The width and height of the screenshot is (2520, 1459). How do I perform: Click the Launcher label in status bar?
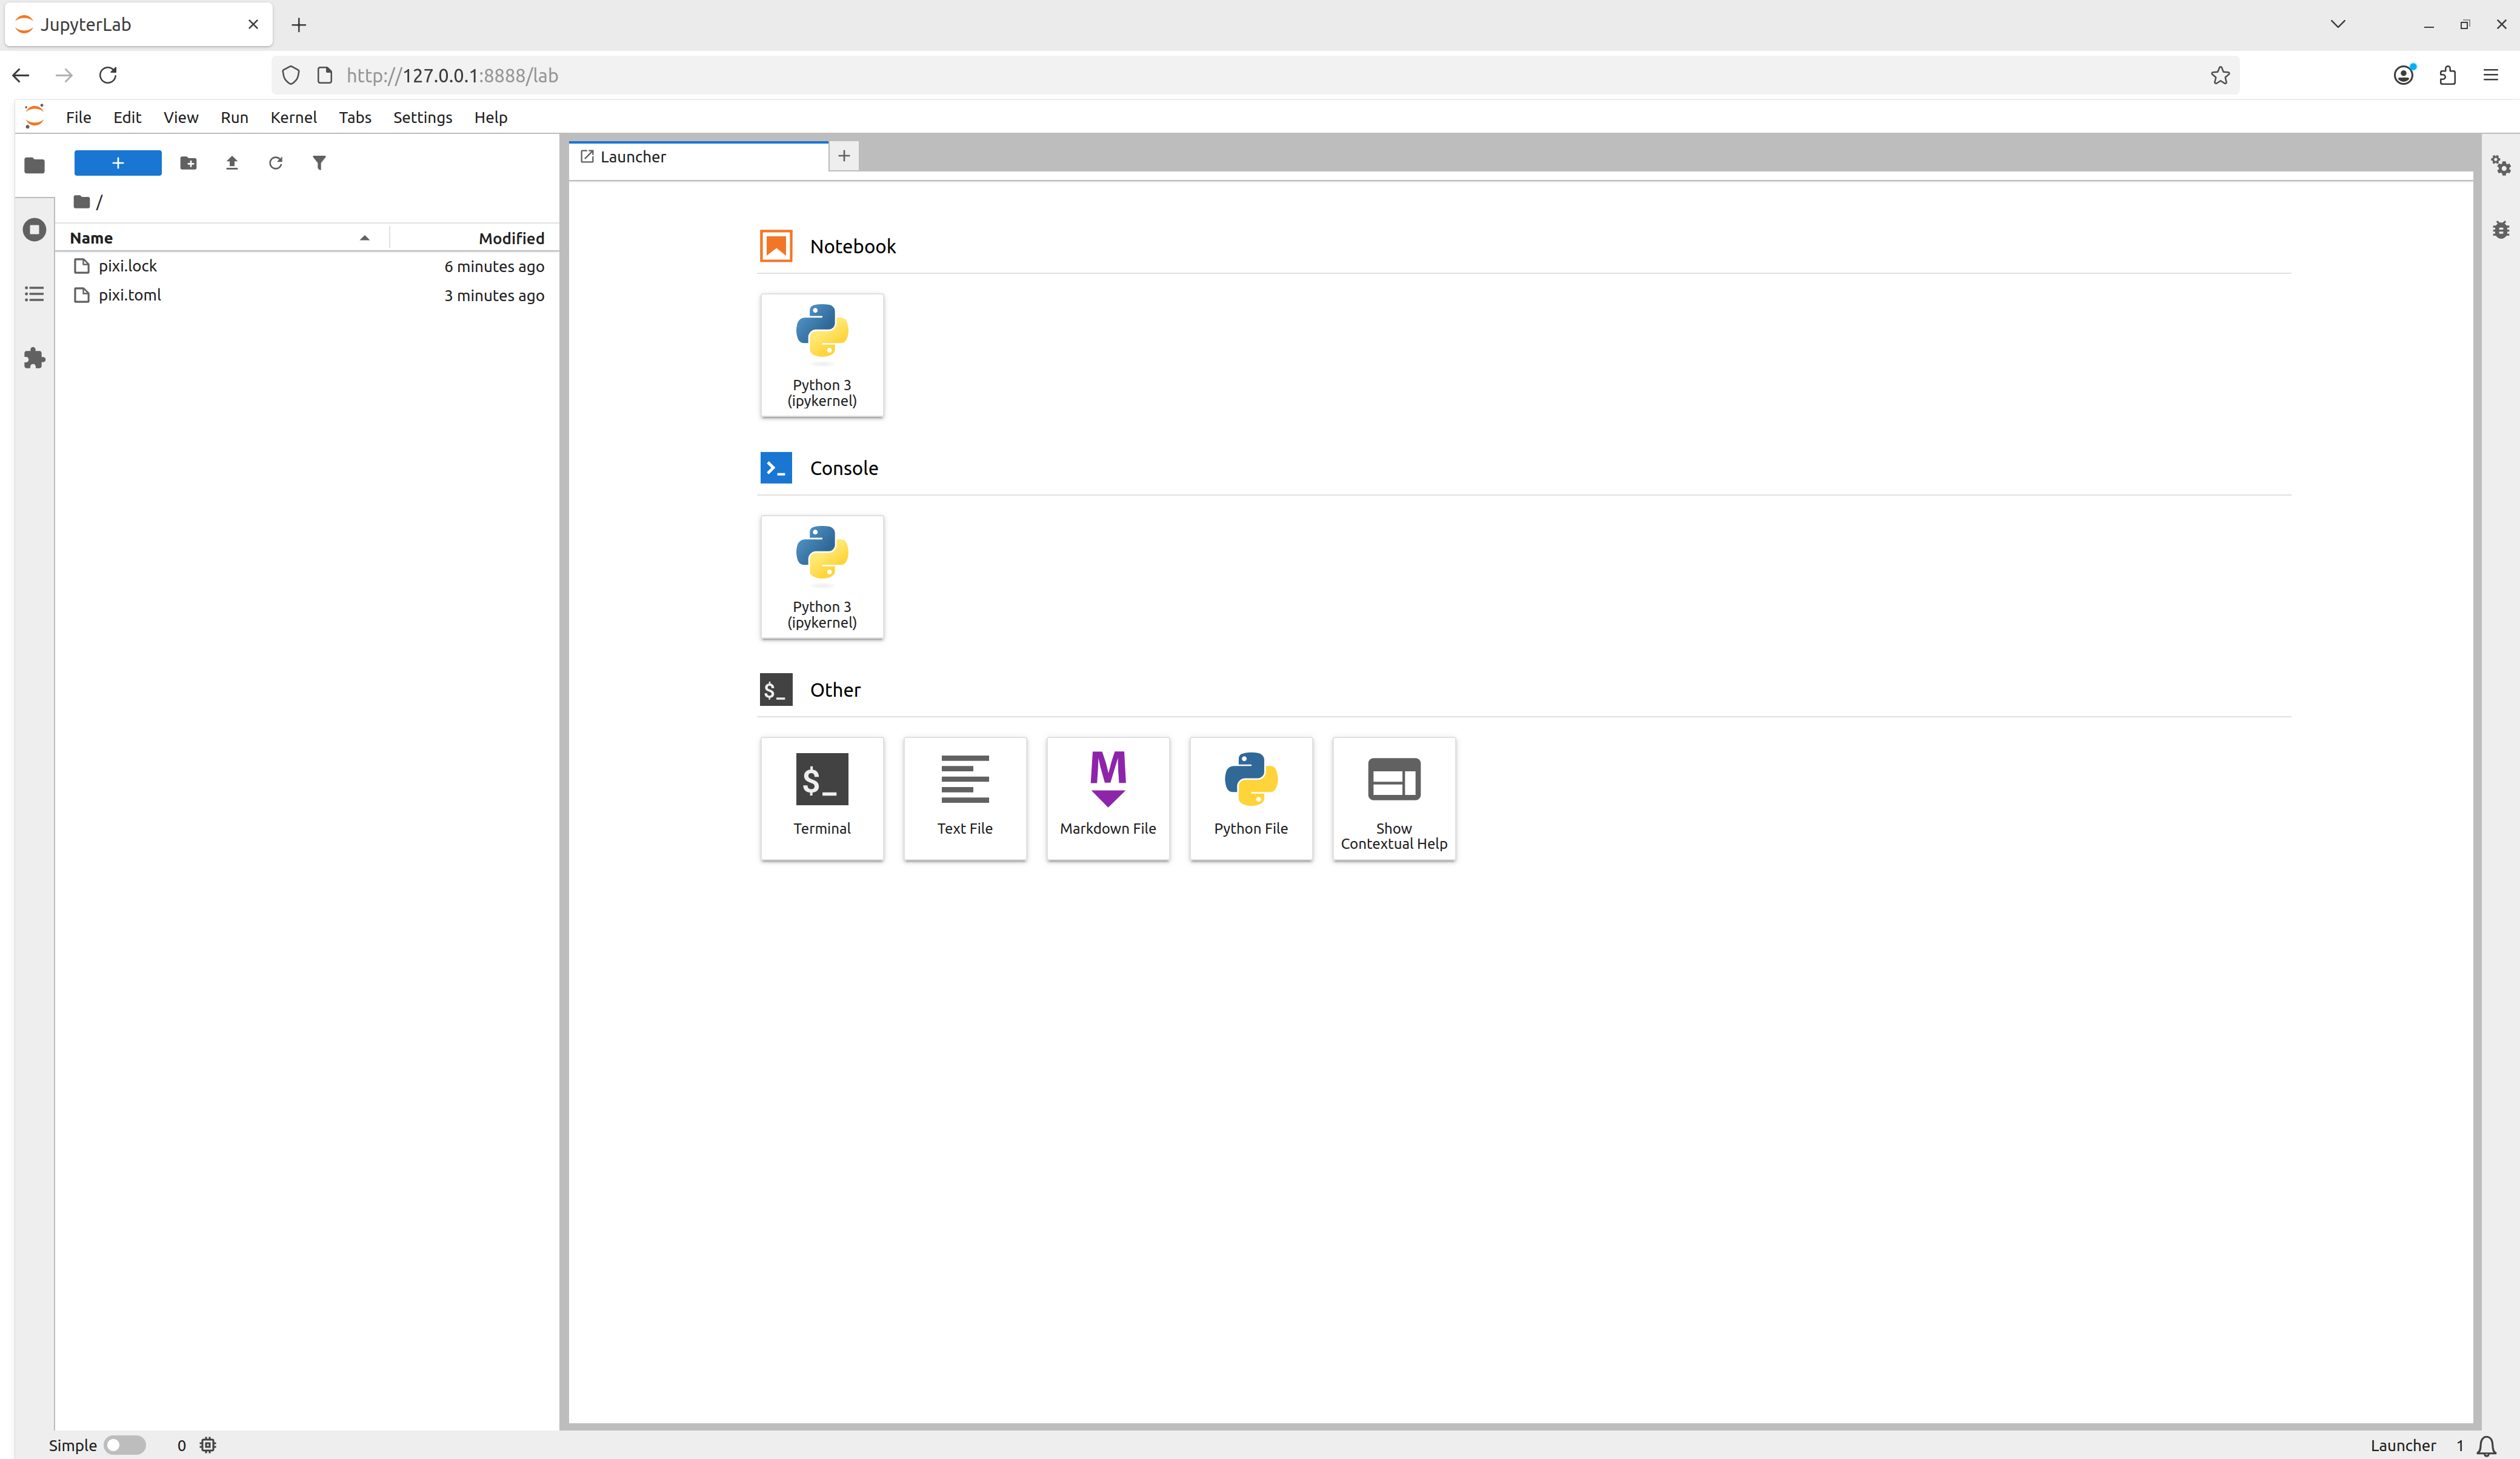pos(2403,1445)
